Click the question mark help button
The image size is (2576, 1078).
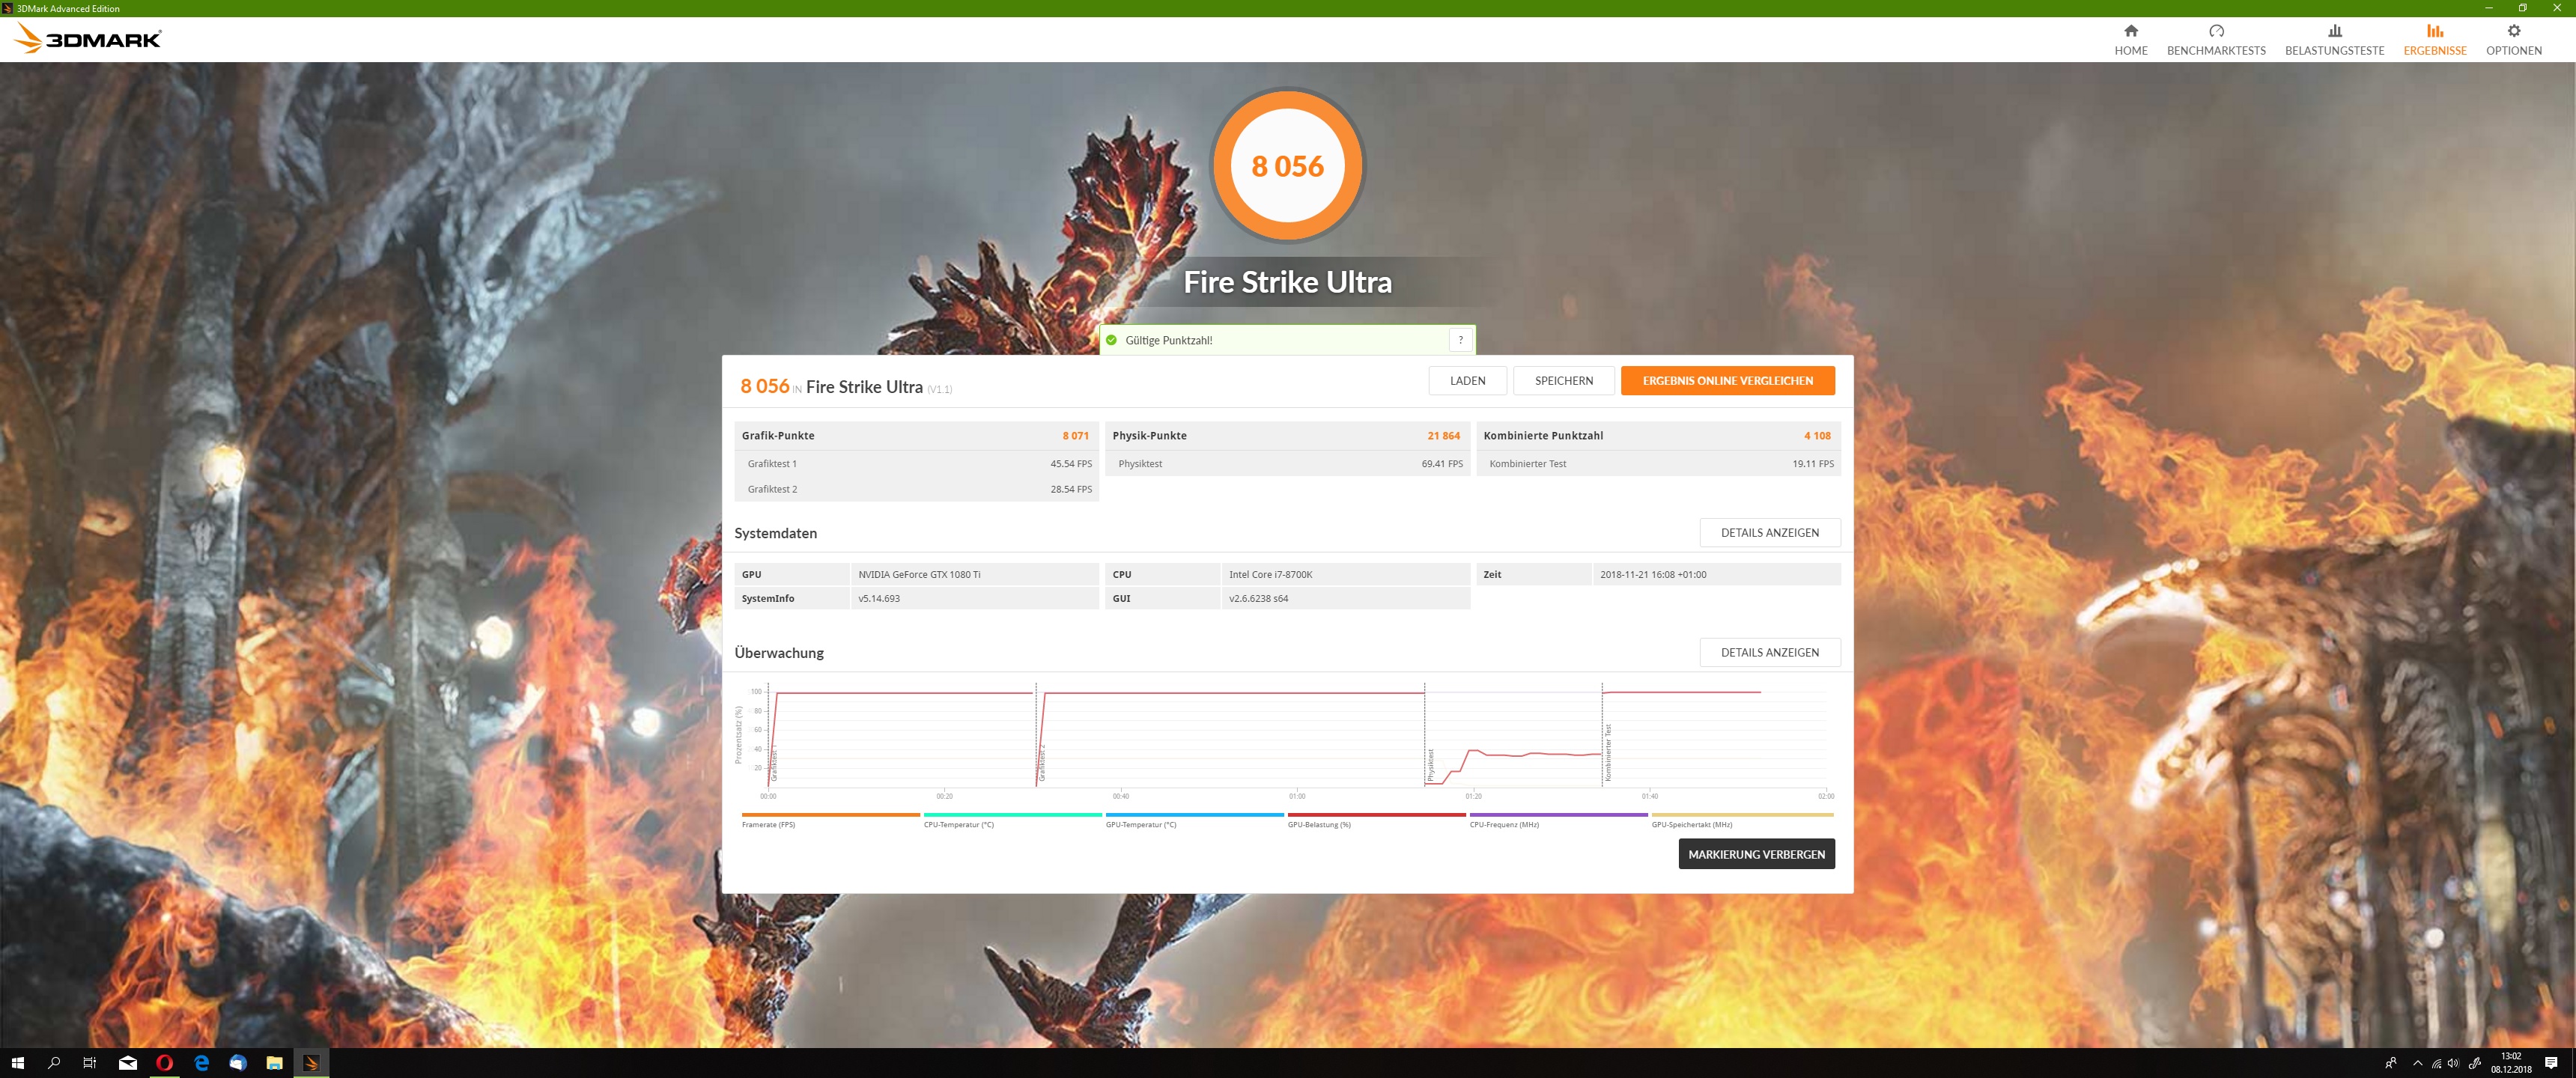coord(1460,340)
